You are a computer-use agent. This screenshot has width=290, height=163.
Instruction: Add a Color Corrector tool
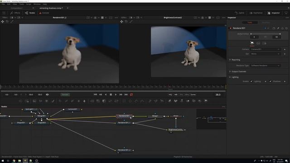click(x=60, y=101)
